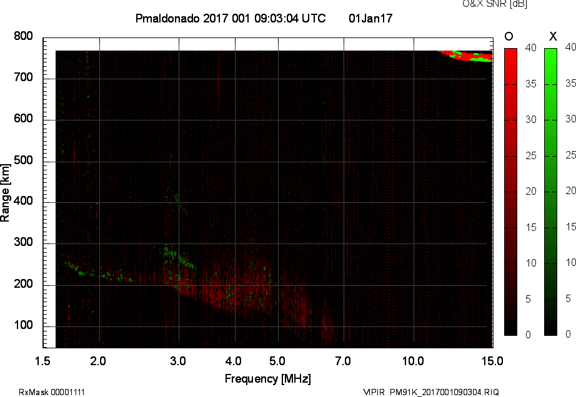Image resolution: width=576 pixels, height=397 pixels.
Task: Click the 10.0 frequency tick label
Action: 414,361
